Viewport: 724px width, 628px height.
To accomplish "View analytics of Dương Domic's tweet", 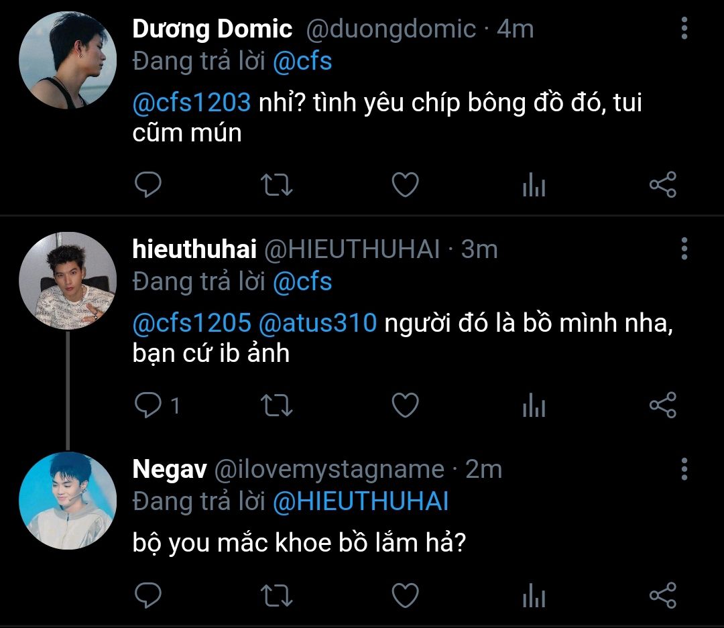I will tap(534, 185).
